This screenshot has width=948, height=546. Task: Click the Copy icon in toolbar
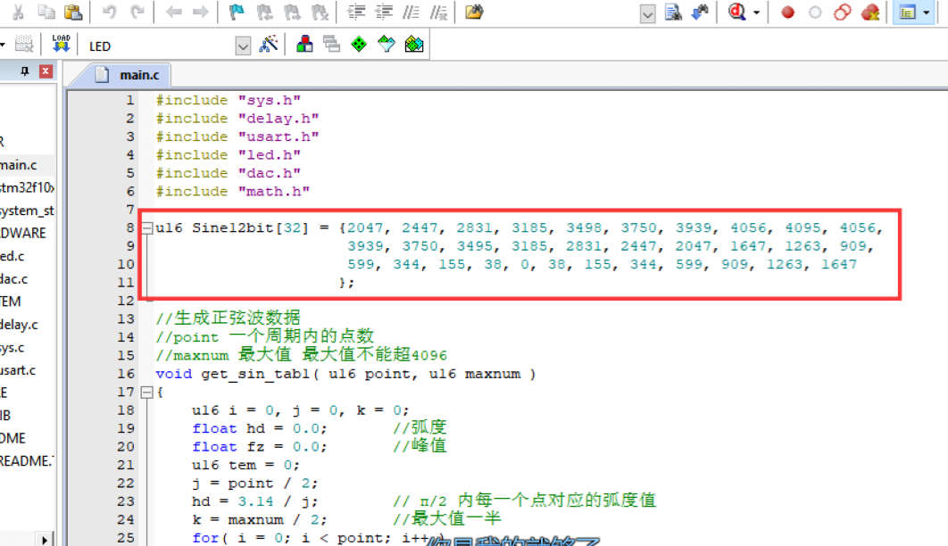(x=46, y=12)
